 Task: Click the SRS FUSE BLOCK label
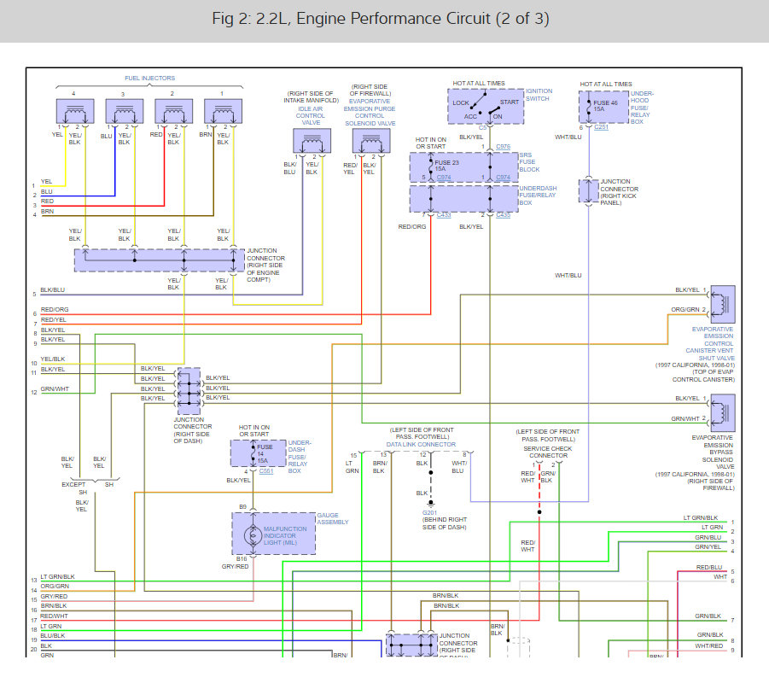pos(529,162)
